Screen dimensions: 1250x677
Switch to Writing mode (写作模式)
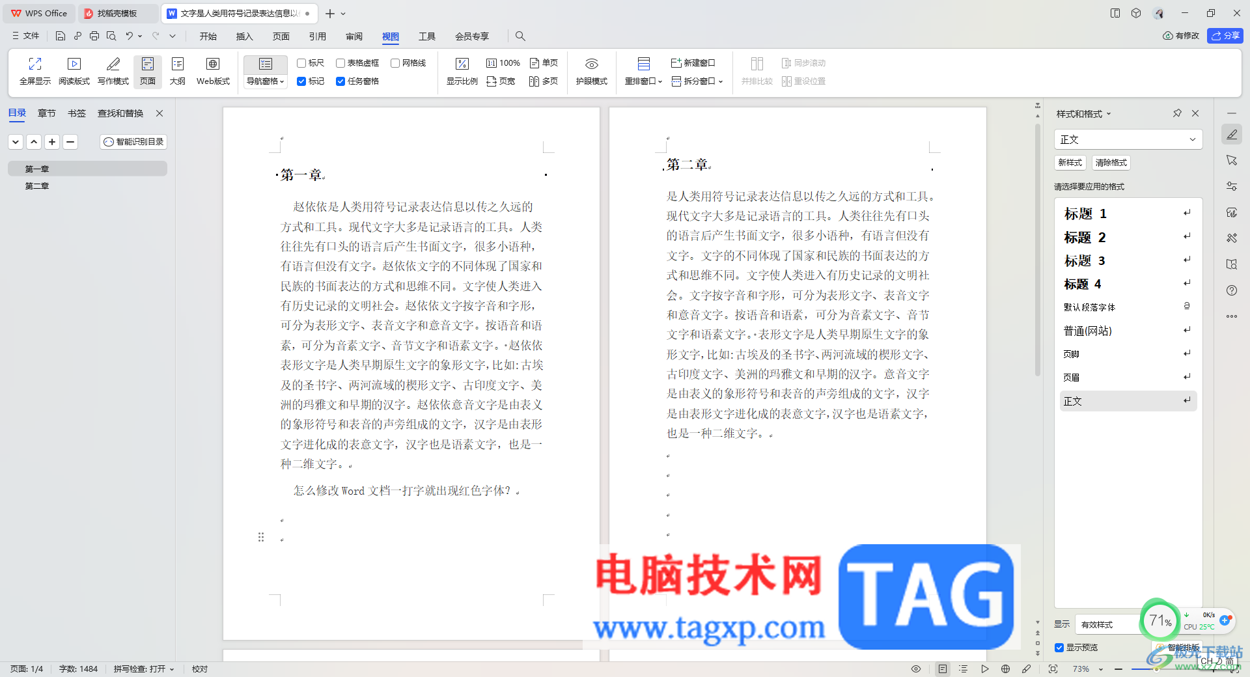coord(113,72)
